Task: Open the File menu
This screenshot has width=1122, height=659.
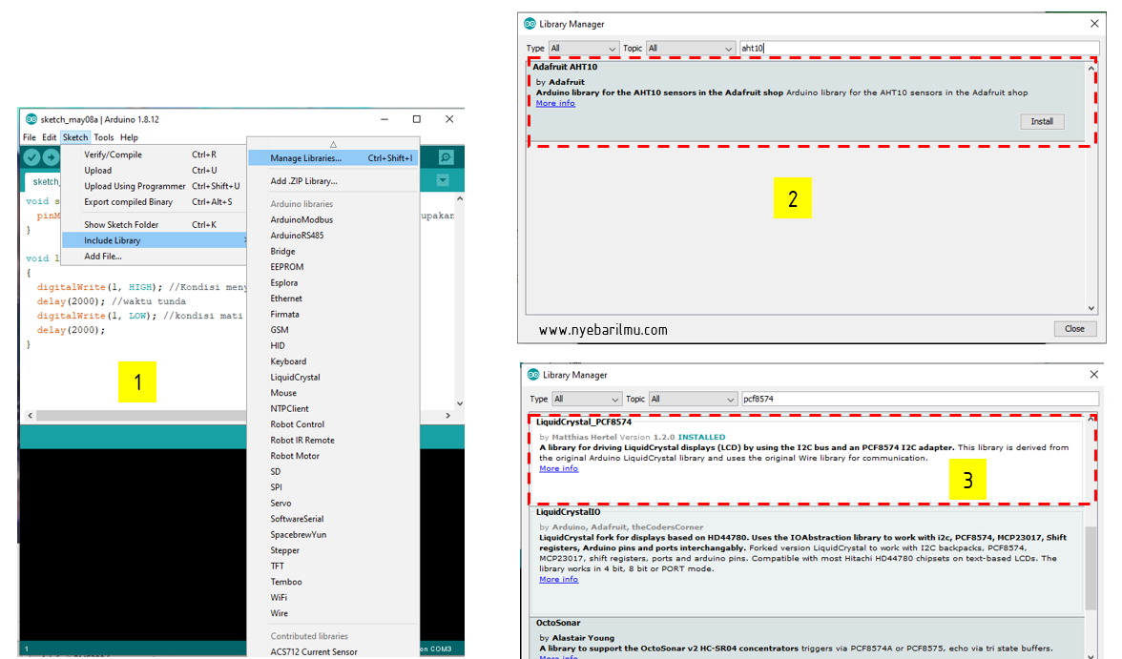Action: tap(30, 137)
